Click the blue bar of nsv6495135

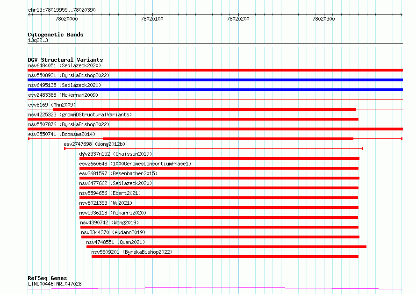point(215,90)
